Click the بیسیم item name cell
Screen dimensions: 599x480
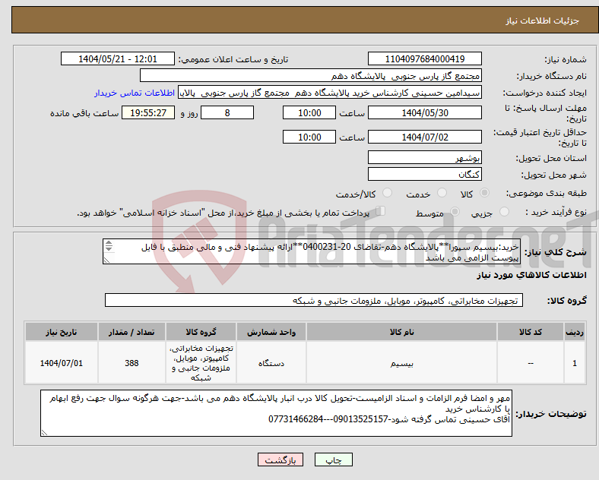401,363
